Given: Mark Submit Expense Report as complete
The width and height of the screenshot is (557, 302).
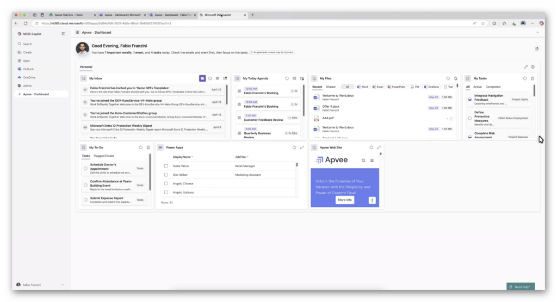Looking at the screenshot, I should pyautogui.click(x=85, y=200).
